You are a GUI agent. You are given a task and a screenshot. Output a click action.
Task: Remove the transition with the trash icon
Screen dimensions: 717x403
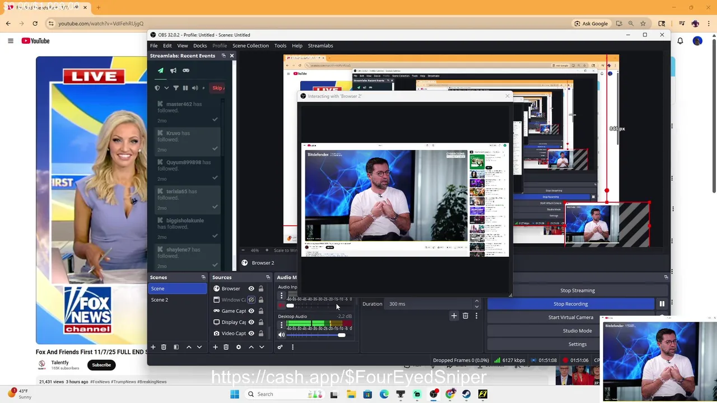click(x=465, y=316)
